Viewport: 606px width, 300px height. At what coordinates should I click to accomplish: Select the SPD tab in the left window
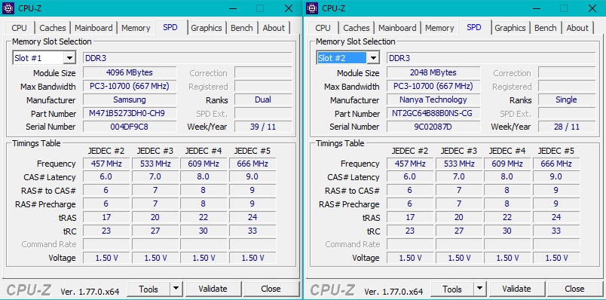tap(170, 27)
